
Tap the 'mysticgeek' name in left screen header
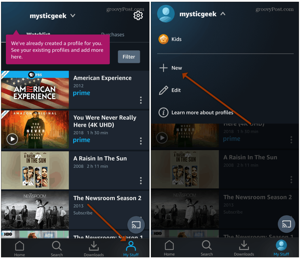(x=48, y=16)
